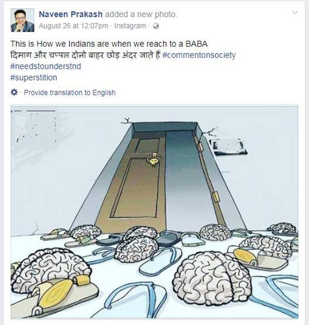Open the #commentonsociety hashtag

[199, 55]
